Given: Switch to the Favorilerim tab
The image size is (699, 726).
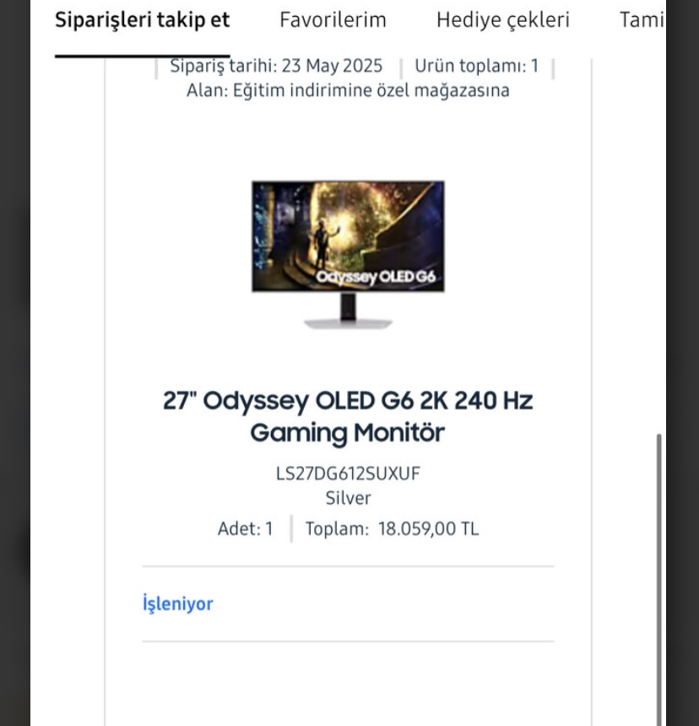Looking at the screenshot, I should pyautogui.click(x=333, y=20).
